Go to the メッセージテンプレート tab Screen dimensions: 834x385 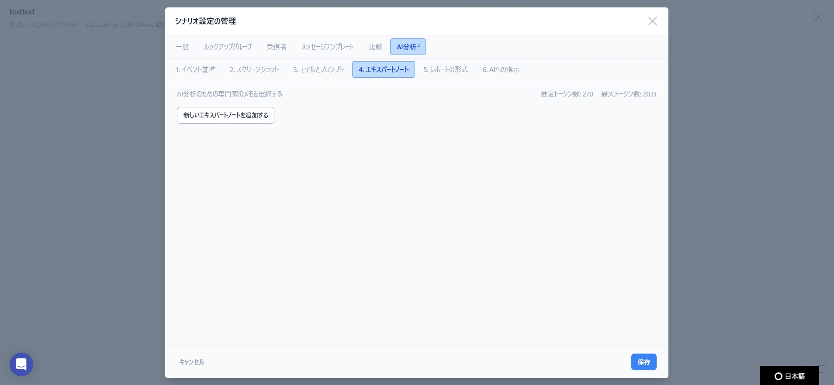pyautogui.click(x=328, y=47)
